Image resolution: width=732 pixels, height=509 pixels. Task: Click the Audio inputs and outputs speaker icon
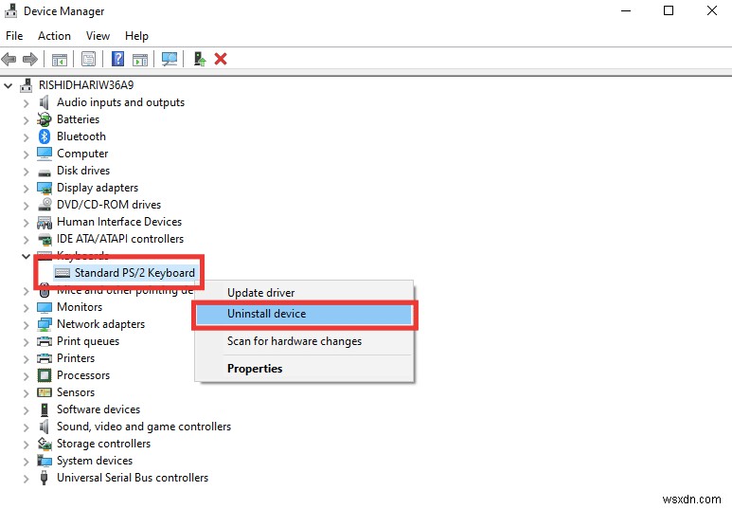pyautogui.click(x=45, y=102)
